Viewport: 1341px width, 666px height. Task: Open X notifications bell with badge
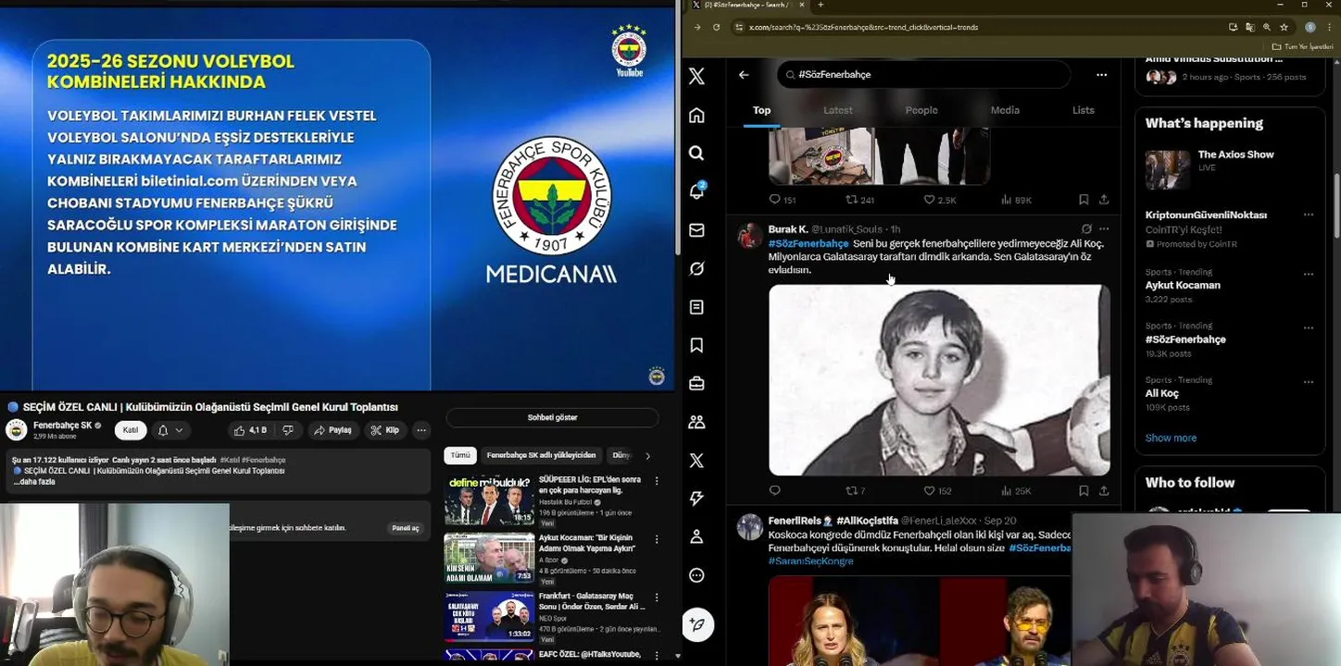tap(696, 191)
